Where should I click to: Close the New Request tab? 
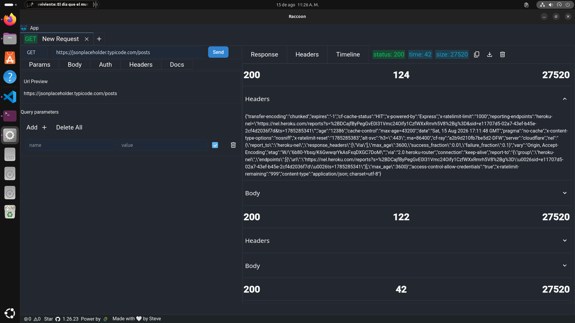click(87, 39)
